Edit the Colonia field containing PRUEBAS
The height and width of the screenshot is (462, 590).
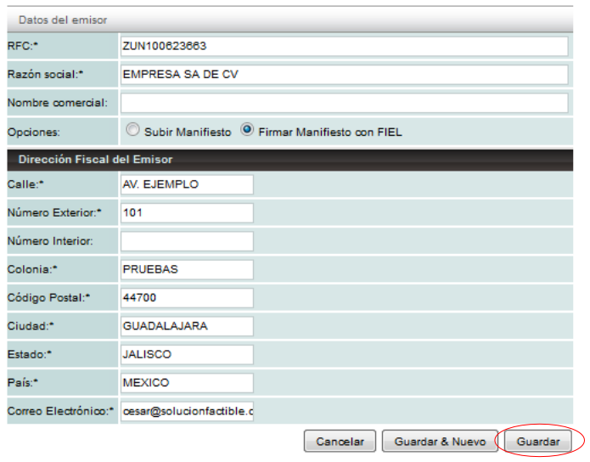click(187, 269)
